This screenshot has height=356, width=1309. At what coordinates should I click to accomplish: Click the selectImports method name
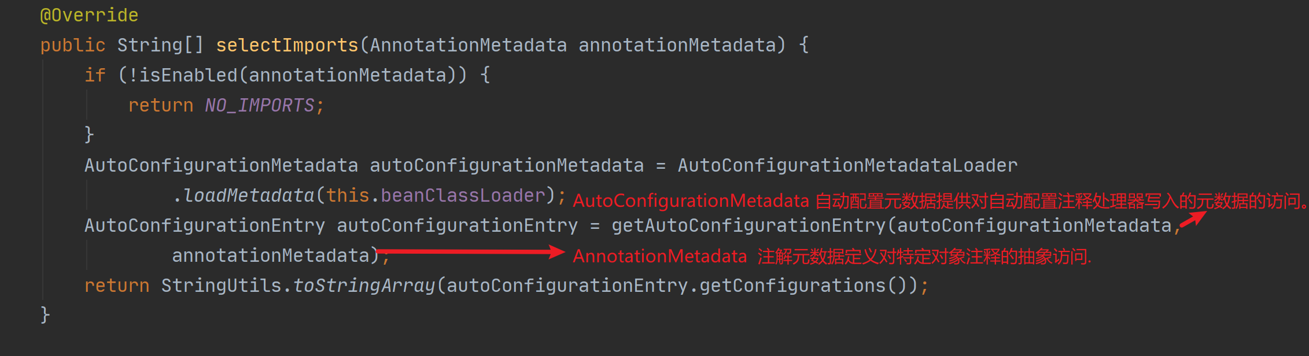(x=287, y=45)
